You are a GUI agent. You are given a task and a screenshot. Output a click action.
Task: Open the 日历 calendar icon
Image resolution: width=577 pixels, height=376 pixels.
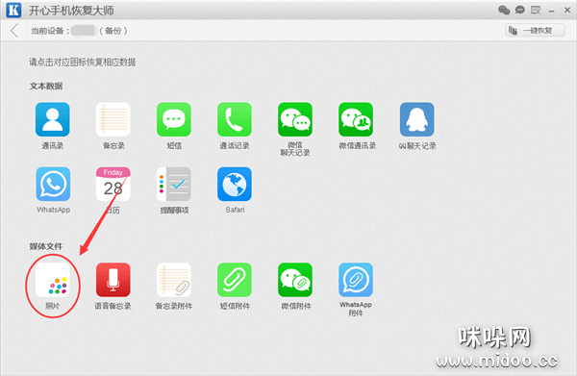pos(113,184)
